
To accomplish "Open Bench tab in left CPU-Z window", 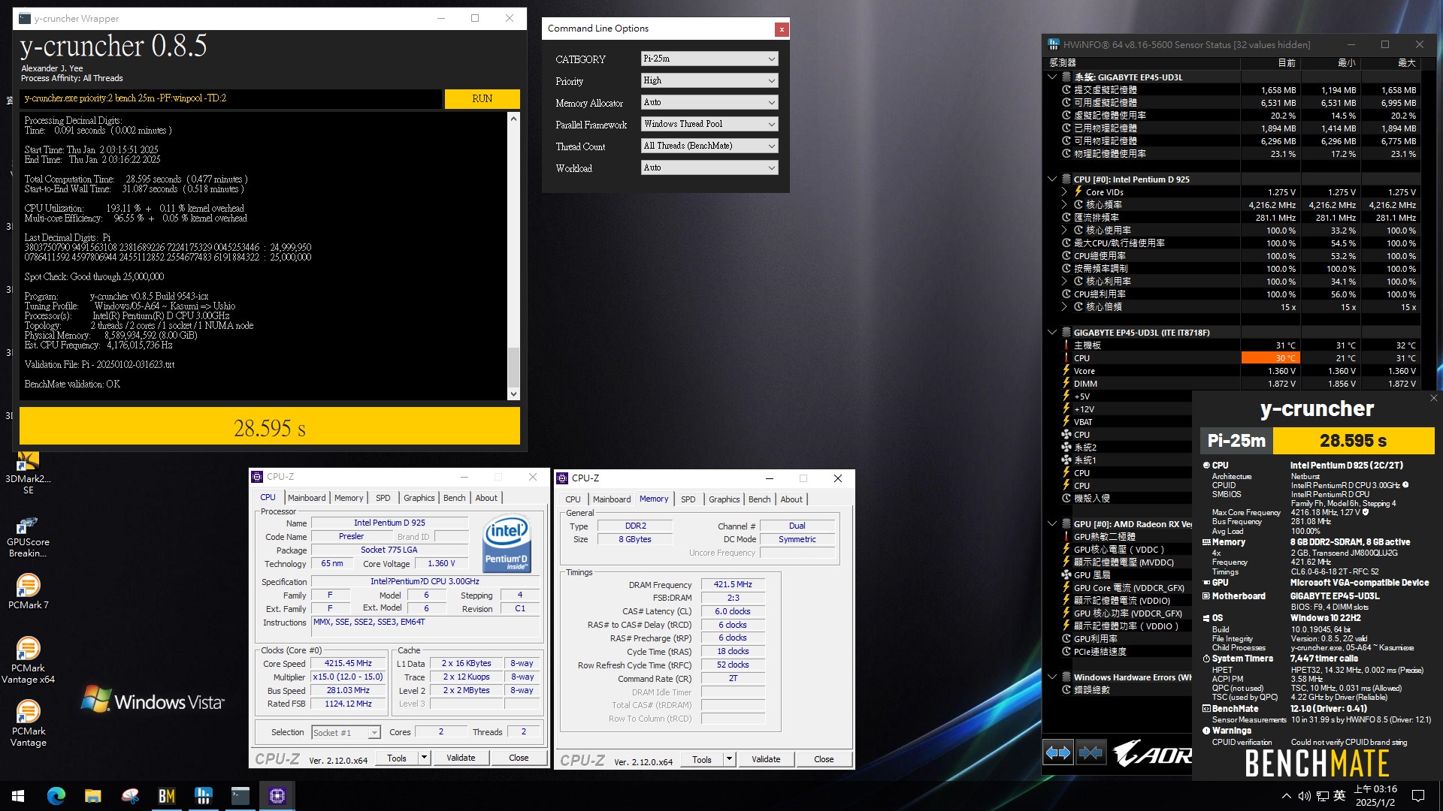I will pyautogui.click(x=454, y=498).
